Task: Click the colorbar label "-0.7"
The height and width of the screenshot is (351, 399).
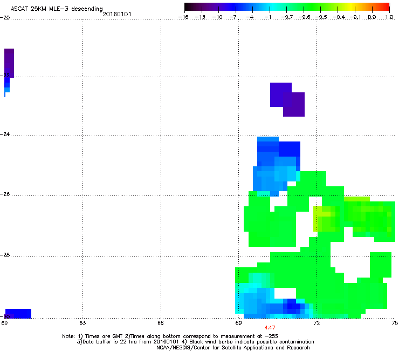Action: click(287, 17)
